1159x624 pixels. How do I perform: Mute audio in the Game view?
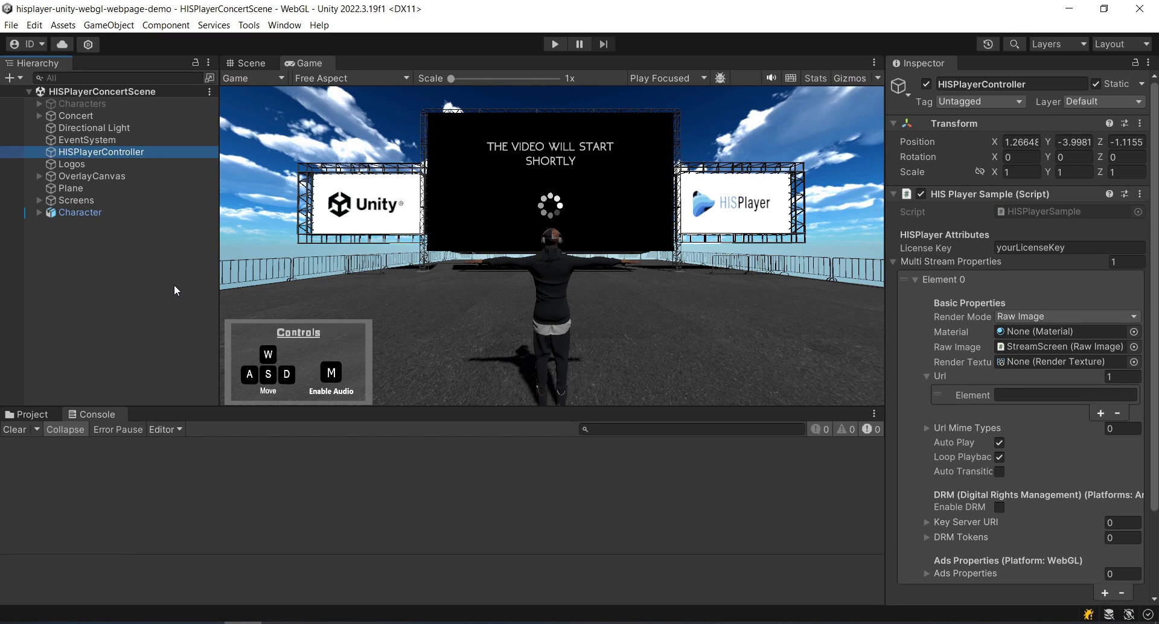click(x=771, y=78)
